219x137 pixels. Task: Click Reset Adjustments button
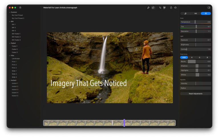point(196,94)
